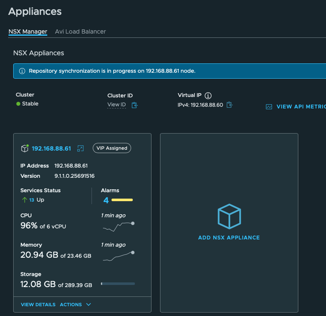Click the 96% CPU value

(x=29, y=226)
